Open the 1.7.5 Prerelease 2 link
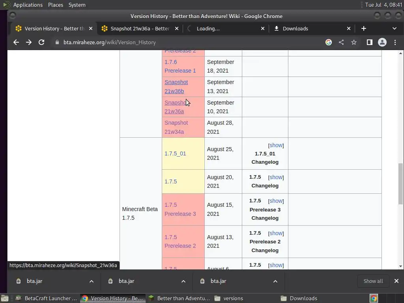 point(180,241)
